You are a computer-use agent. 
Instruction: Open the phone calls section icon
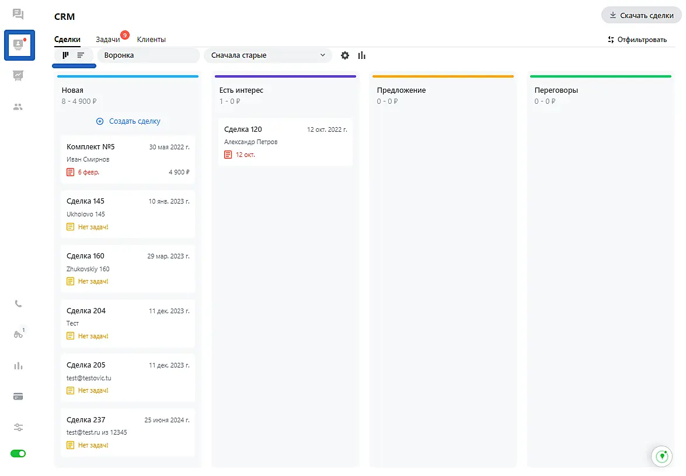18,304
